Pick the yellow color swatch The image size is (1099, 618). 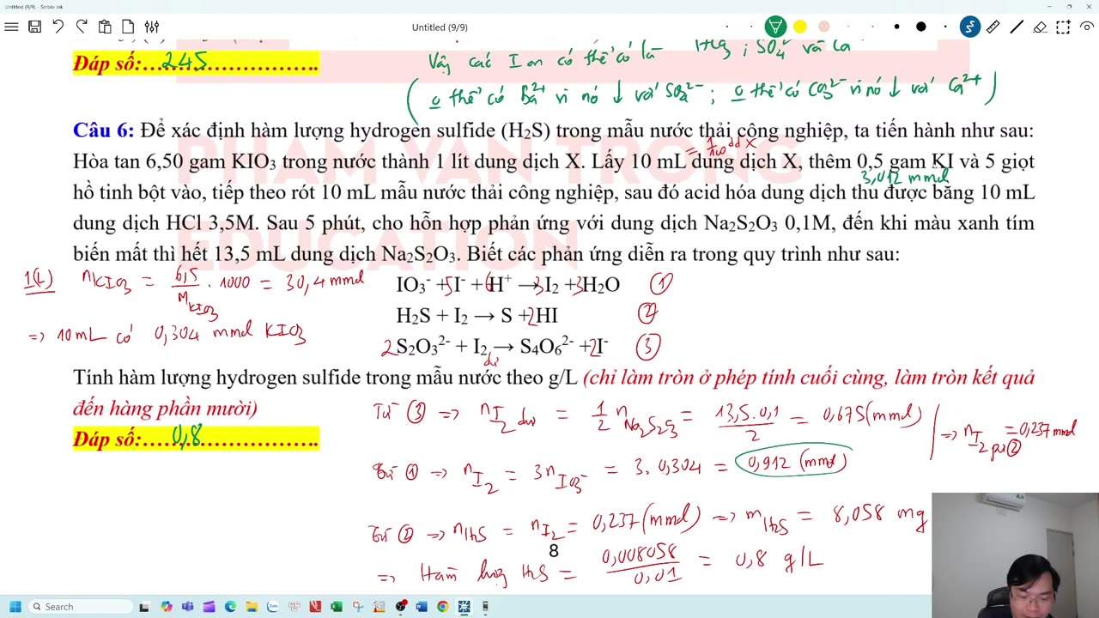tap(799, 27)
